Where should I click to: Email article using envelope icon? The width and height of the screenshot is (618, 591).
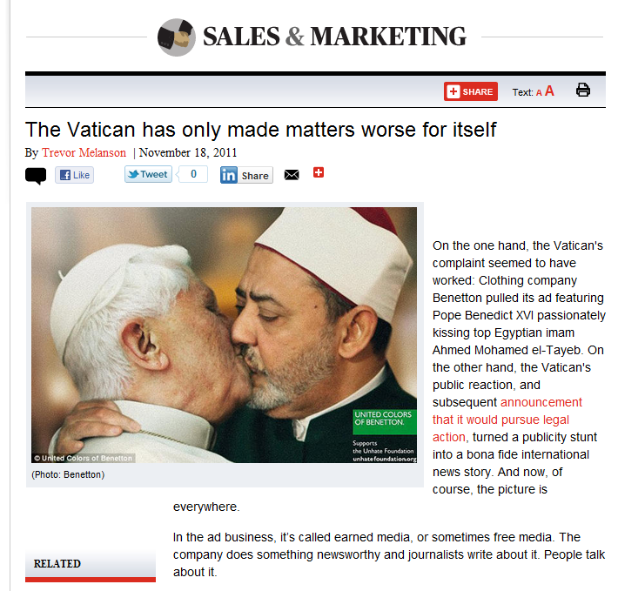[x=292, y=175]
